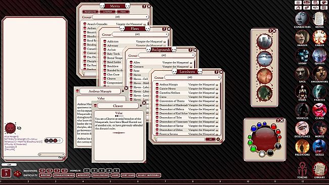The width and height of the screenshot is (329, 185).
Task: Click the dice quantity box showing 3
Action: (x=6, y=173)
